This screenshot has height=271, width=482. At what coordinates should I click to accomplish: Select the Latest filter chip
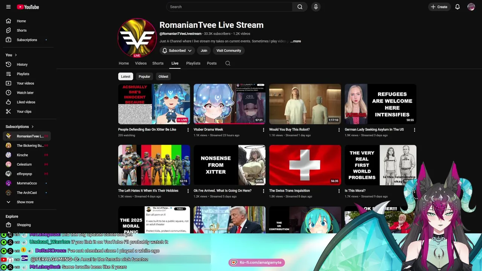tap(125, 76)
